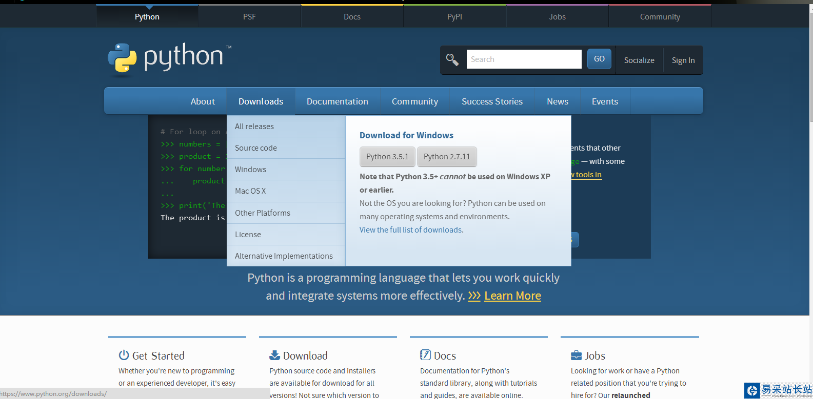Select Other Platforms in Downloads menu
Viewport: 813px width, 399px height.
coord(286,213)
